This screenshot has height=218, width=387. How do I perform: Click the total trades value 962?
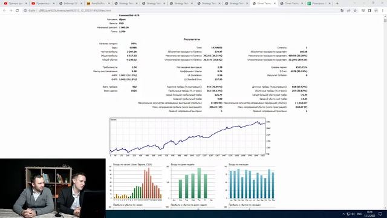[x=134, y=87]
